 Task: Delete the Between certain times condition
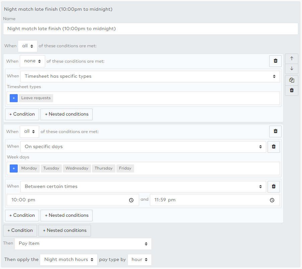(x=274, y=187)
